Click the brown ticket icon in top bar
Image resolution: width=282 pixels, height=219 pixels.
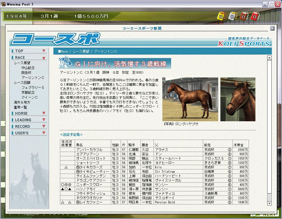(x=244, y=16)
